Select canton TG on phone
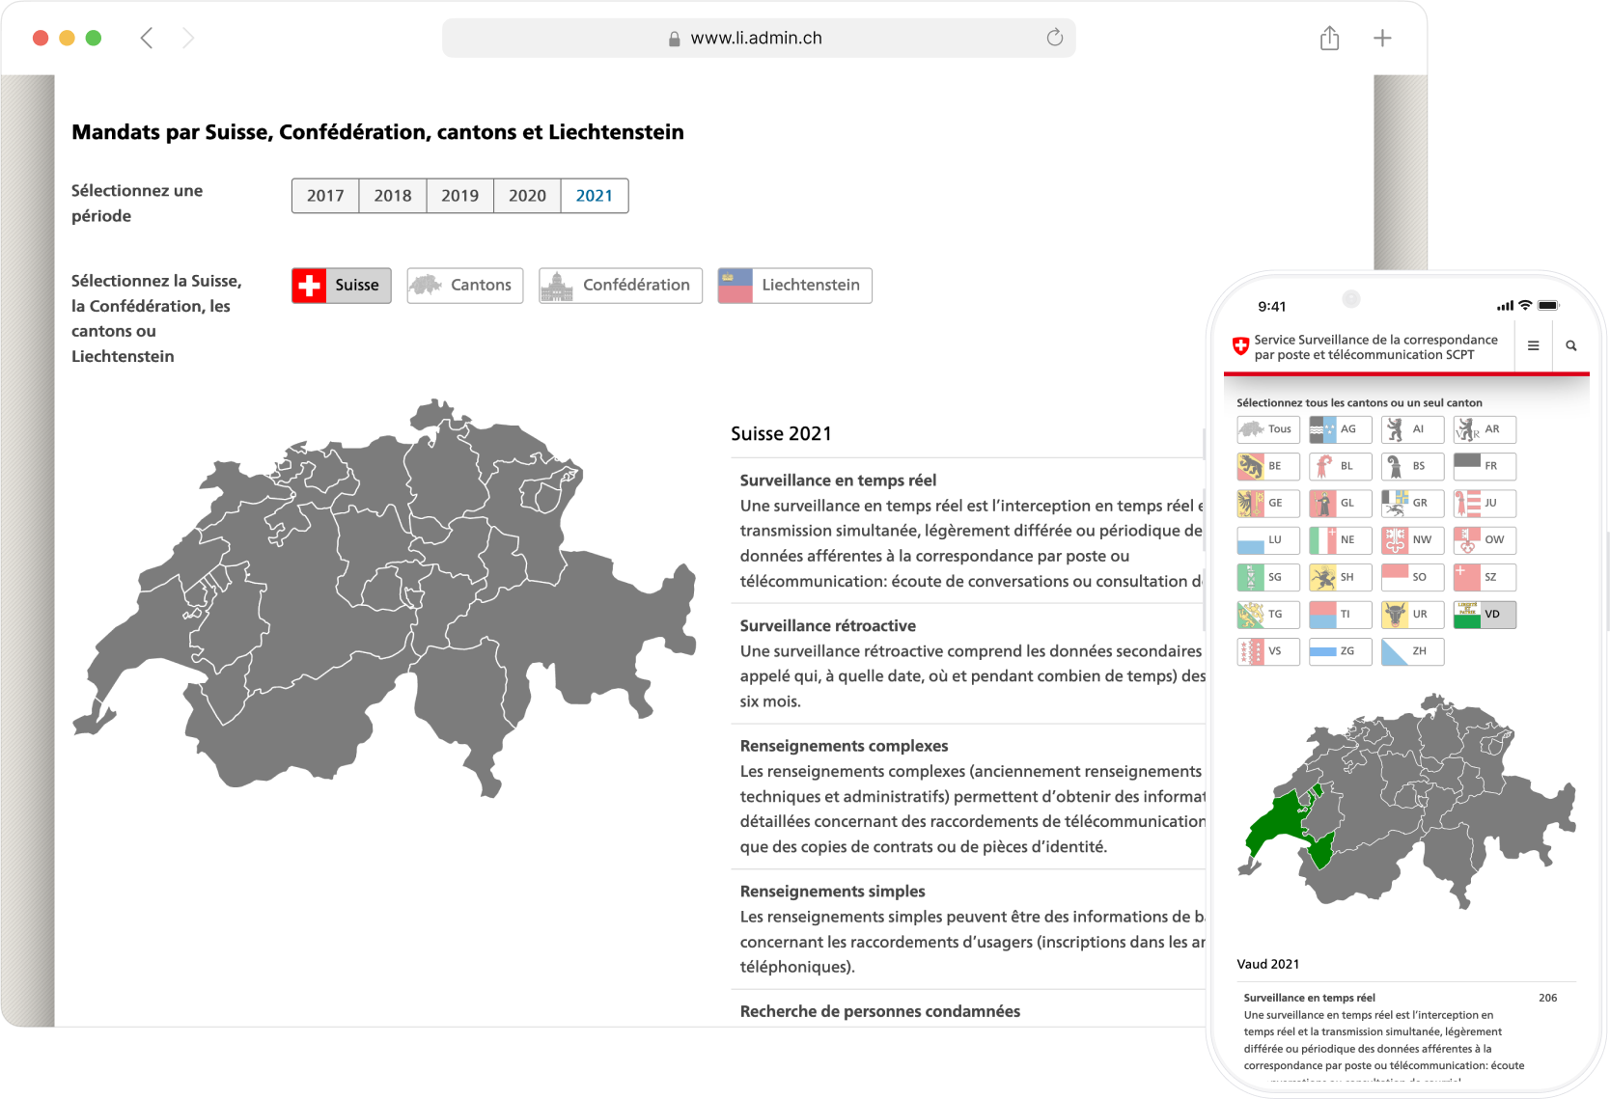 coord(1268,615)
